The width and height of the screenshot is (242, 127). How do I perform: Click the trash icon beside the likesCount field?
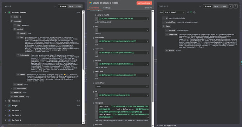click(93, 72)
